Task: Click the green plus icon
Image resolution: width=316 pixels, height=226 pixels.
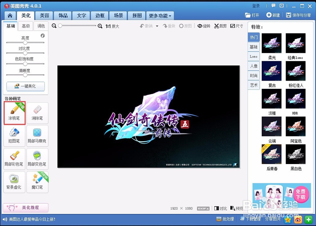Action: tap(308, 220)
